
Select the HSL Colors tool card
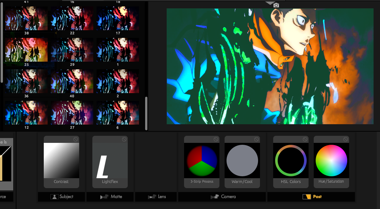[x=291, y=162]
